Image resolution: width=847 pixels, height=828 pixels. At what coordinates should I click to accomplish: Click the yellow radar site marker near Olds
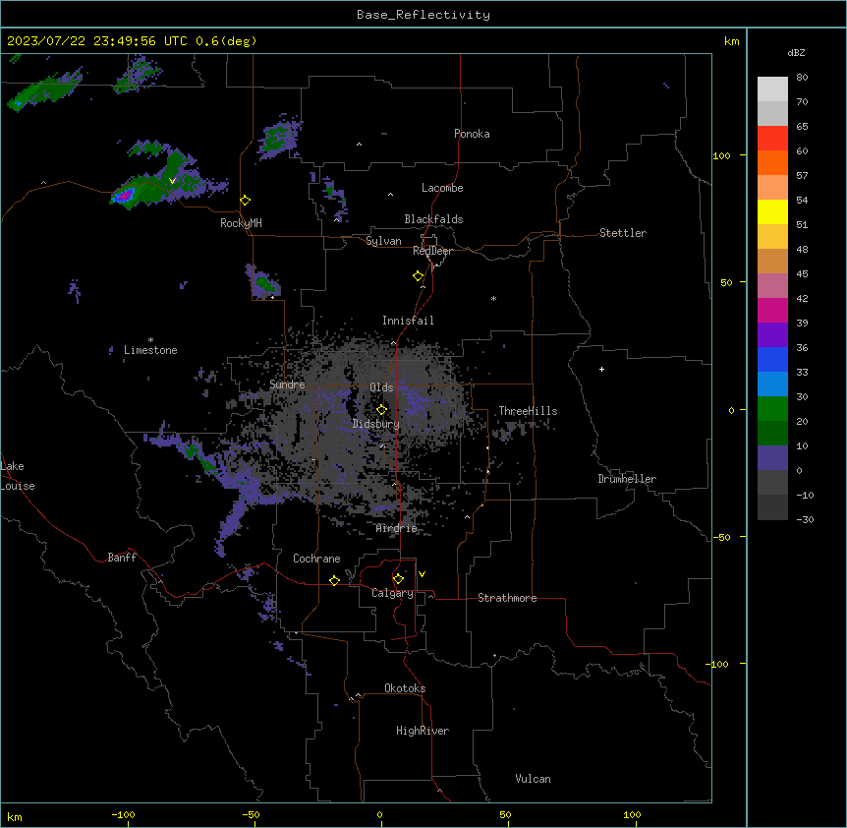click(x=381, y=410)
